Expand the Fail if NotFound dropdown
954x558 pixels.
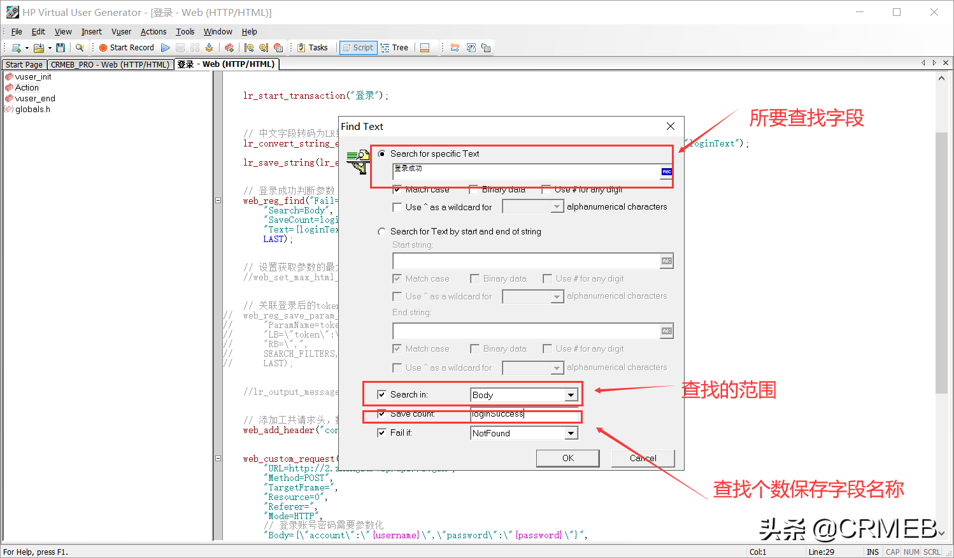571,434
